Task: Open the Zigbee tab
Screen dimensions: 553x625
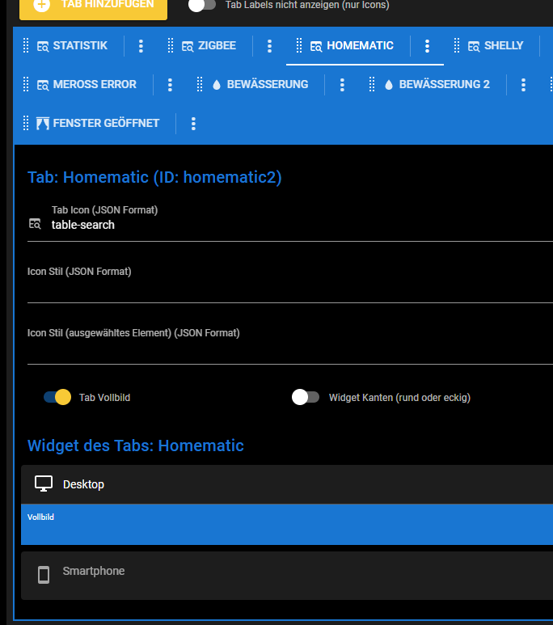Action: coord(217,46)
